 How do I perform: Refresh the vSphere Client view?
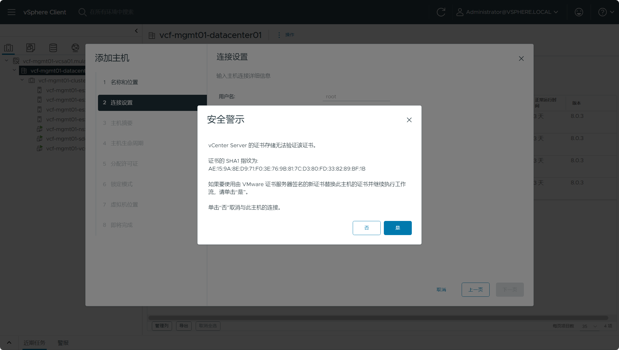441,12
